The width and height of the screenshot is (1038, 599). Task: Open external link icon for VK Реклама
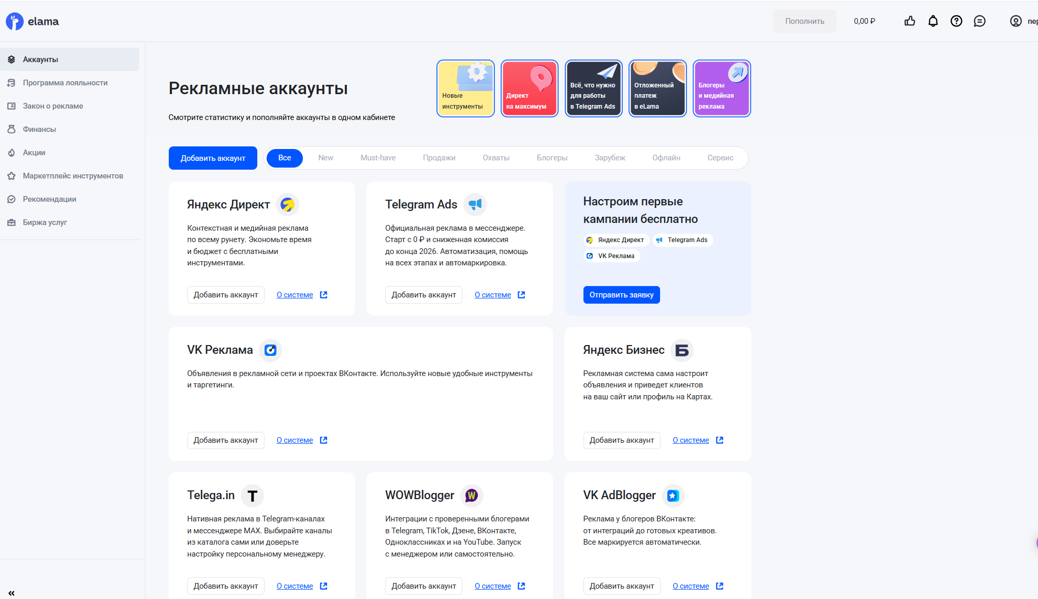tap(324, 440)
